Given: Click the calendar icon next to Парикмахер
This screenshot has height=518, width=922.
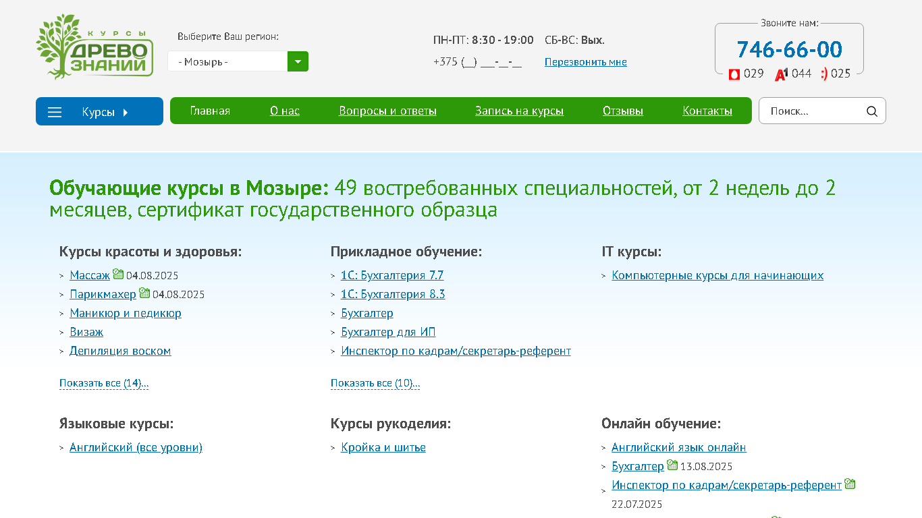Looking at the screenshot, I should click(x=144, y=293).
